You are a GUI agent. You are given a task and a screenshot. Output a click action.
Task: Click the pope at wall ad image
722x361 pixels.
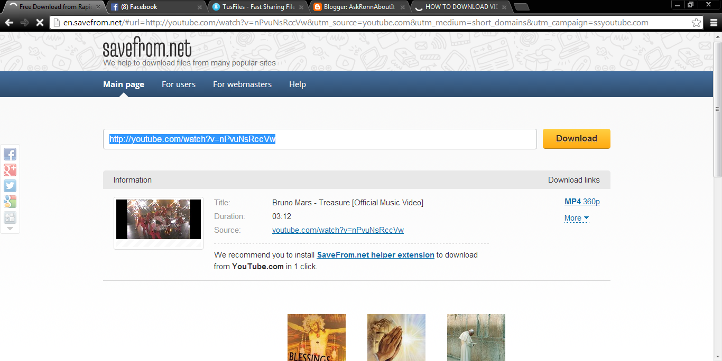coord(476,337)
